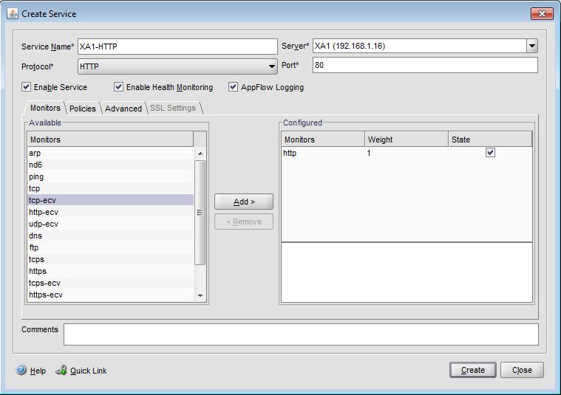Click the Create button
This screenshot has height=395, width=561.
pyautogui.click(x=472, y=370)
